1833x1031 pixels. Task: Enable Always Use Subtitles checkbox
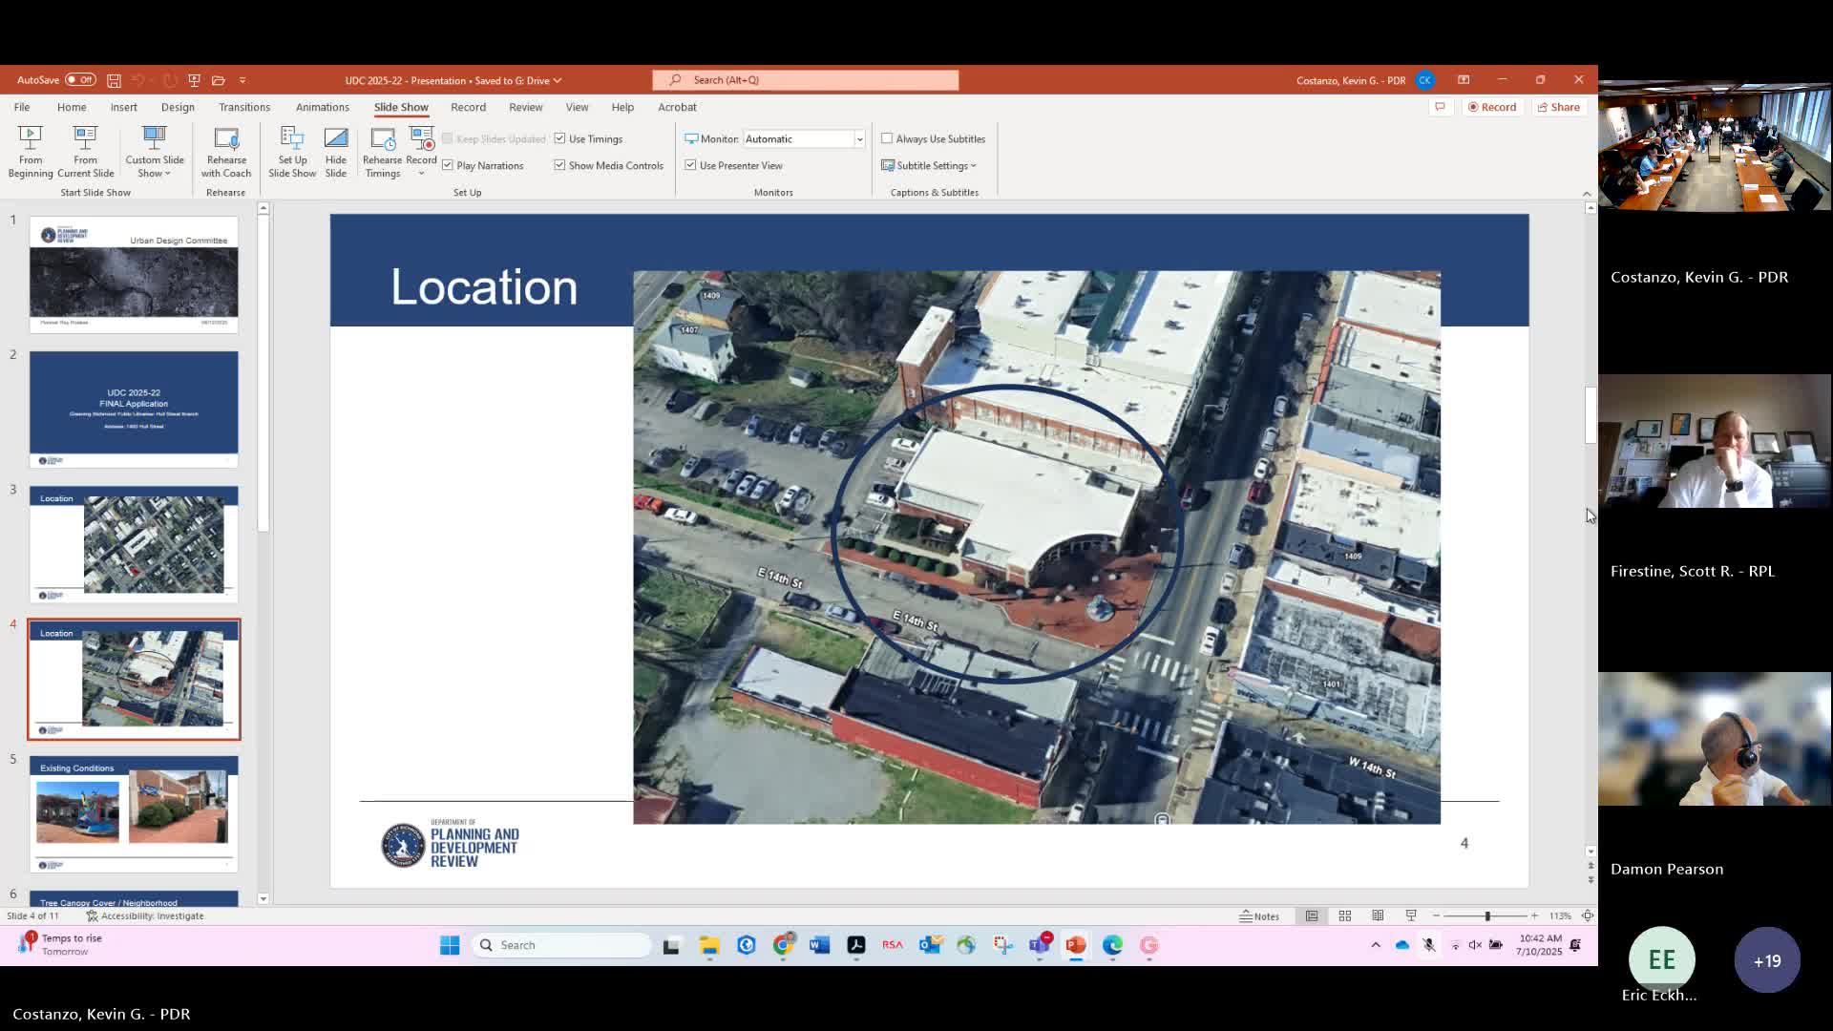[x=887, y=138]
